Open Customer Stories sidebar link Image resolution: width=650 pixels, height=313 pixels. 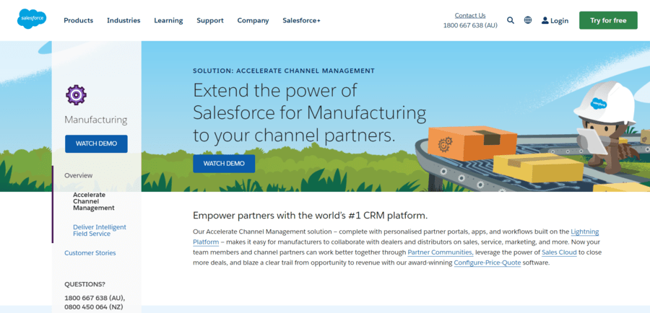(90, 253)
